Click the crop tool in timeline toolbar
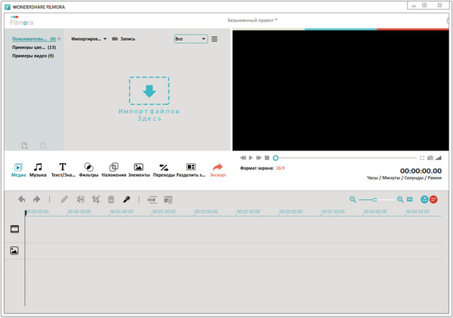Image resolution: width=453 pixels, height=318 pixels. pos(96,199)
